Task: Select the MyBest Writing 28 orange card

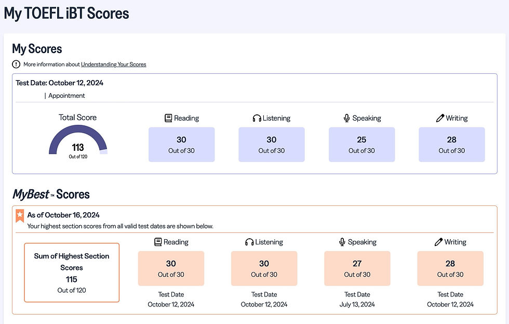Action: [450, 268]
